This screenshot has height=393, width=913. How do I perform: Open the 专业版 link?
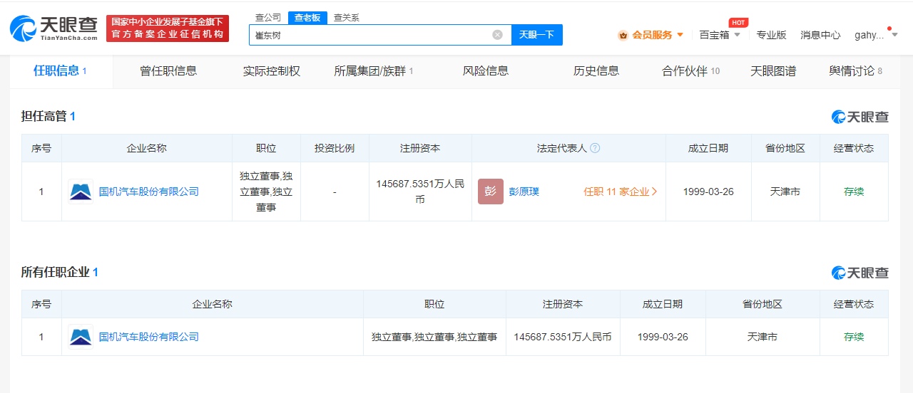point(771,35)
